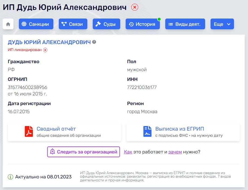
Task: Click the Следить за организацией button
Action: point(84,152)
